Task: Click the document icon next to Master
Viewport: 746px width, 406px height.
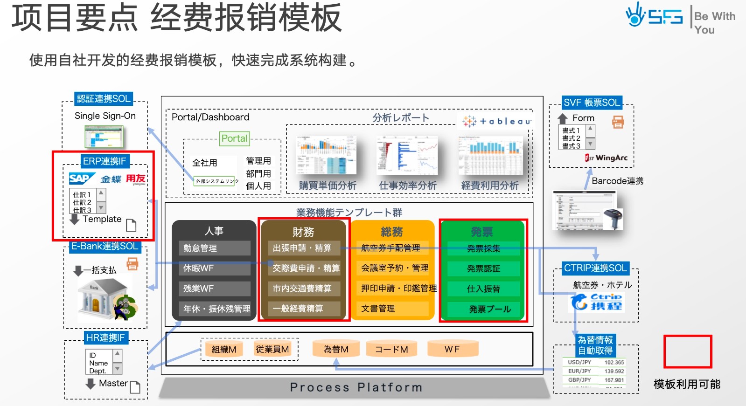Action: coord(135,387)
